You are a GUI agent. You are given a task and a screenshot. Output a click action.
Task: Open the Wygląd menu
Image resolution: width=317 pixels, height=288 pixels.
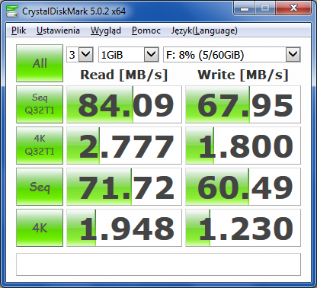106,30
